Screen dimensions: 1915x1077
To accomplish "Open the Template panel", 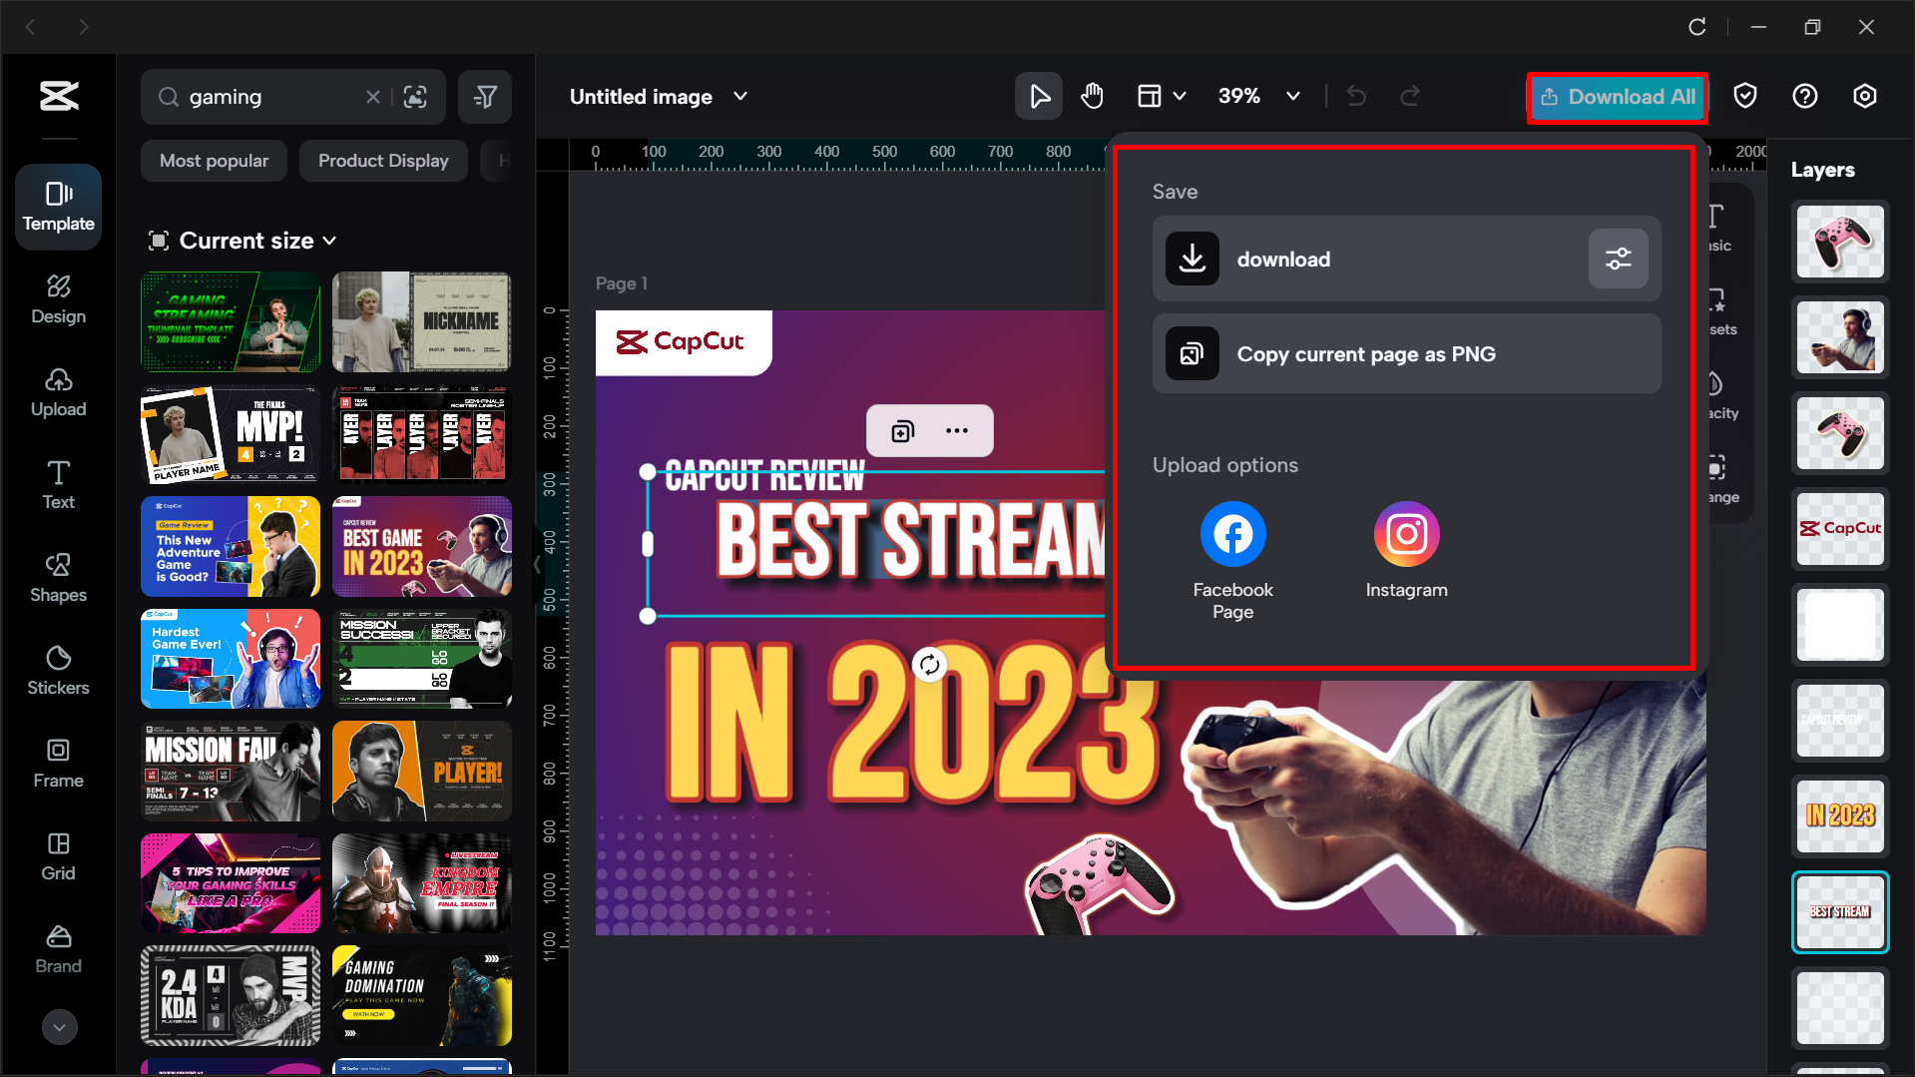I will click(x=59, y=207).
